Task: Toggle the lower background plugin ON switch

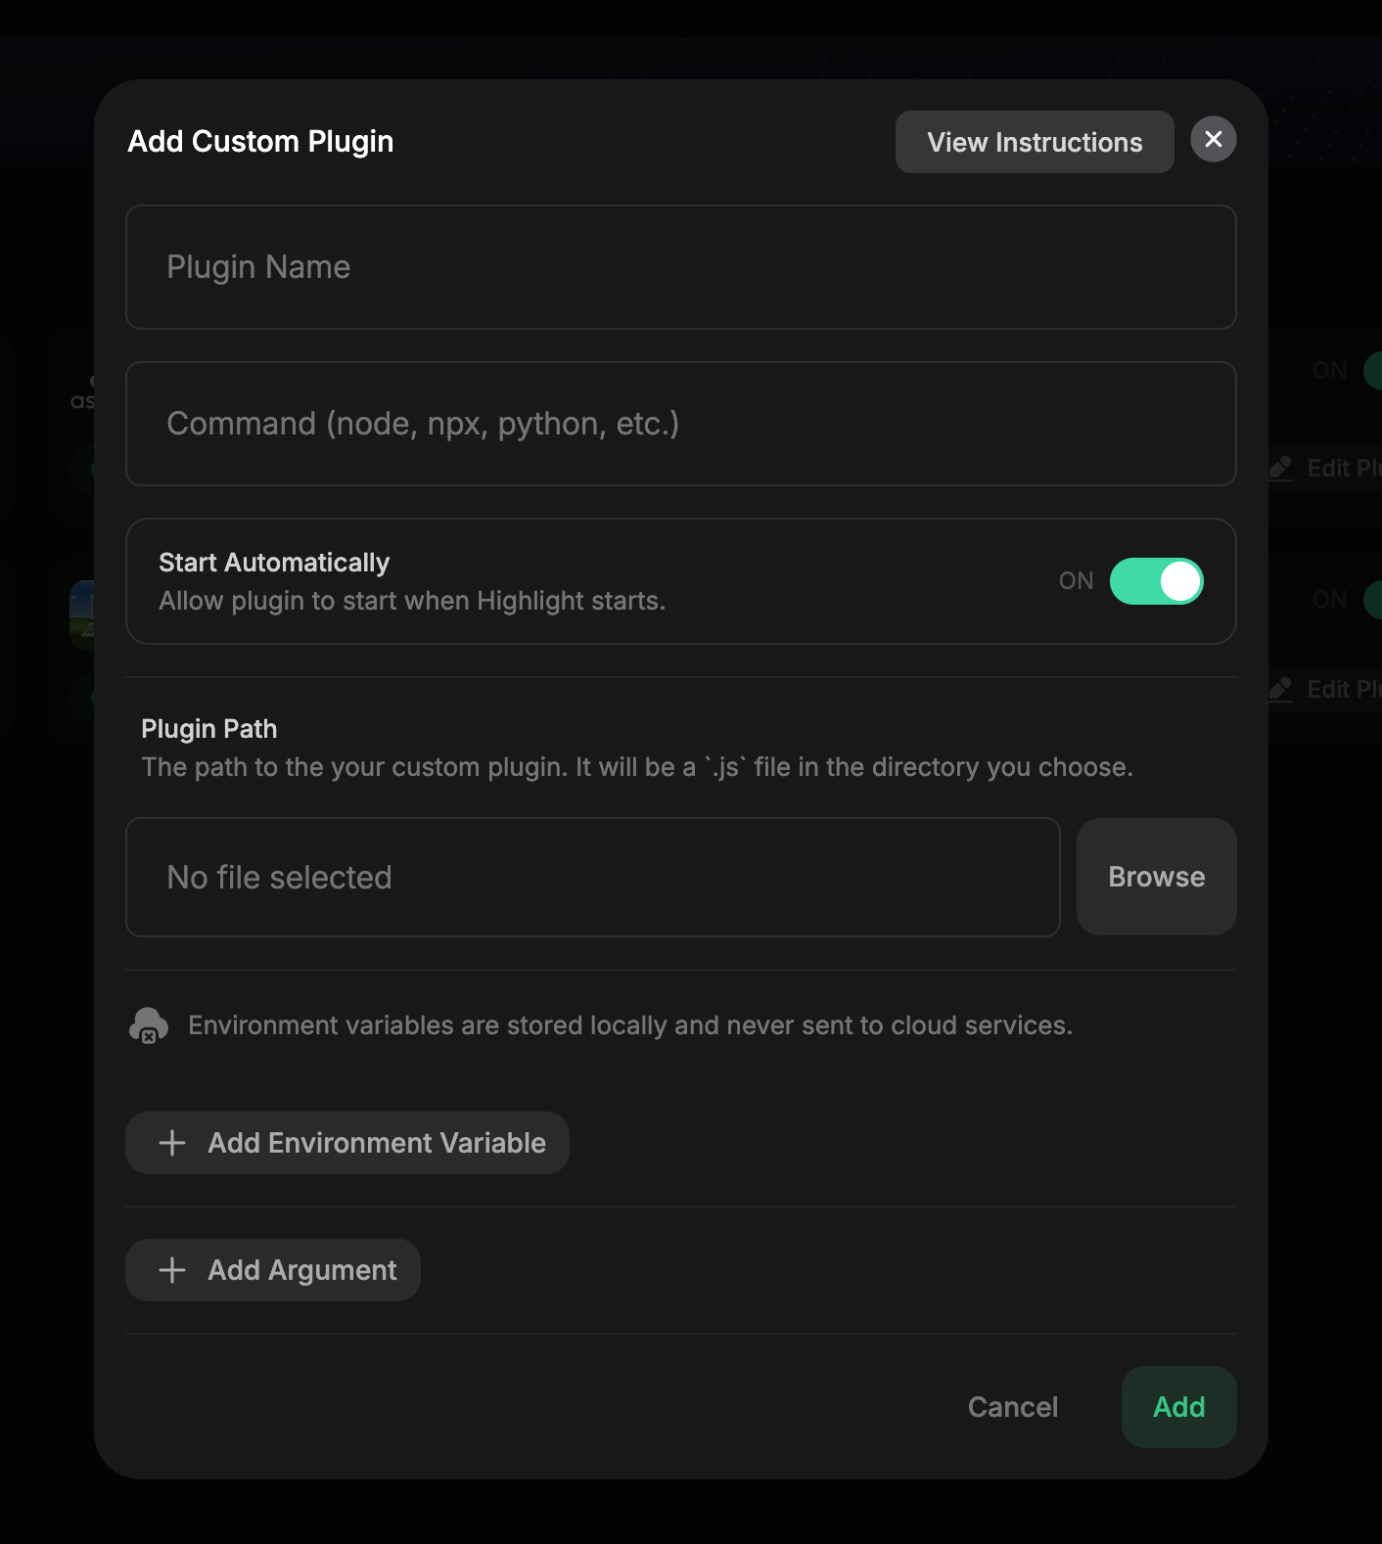Action: click(1373, 599)
